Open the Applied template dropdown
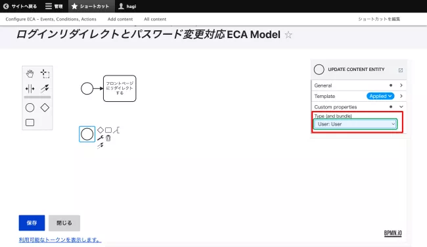This screenshot has width=427, height=247. click(x=380, y=96)
